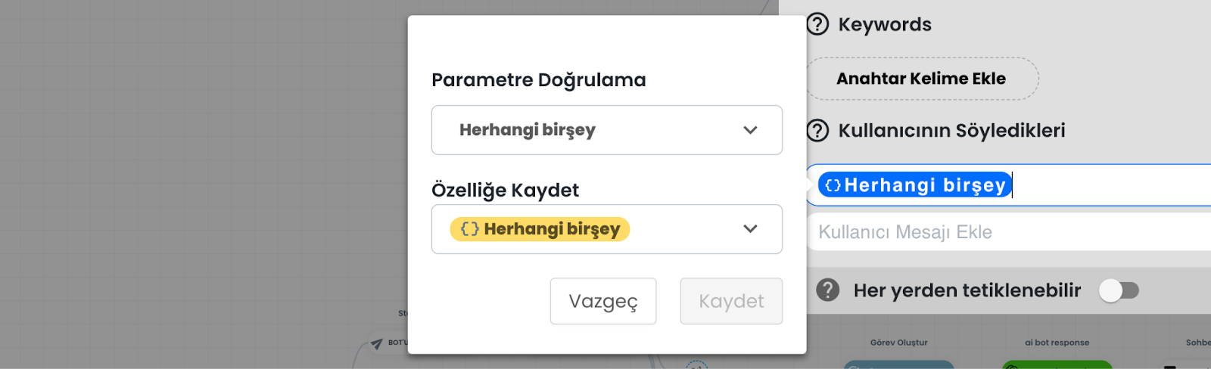Select the green node under ai bot response

pos(1057,365)
